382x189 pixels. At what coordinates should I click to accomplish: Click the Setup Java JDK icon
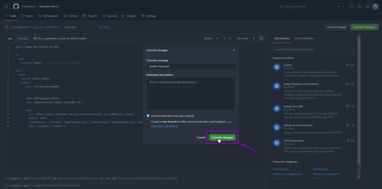click(x=277, y=108)
